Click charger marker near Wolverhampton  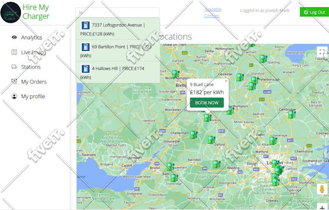click(175, 74)
